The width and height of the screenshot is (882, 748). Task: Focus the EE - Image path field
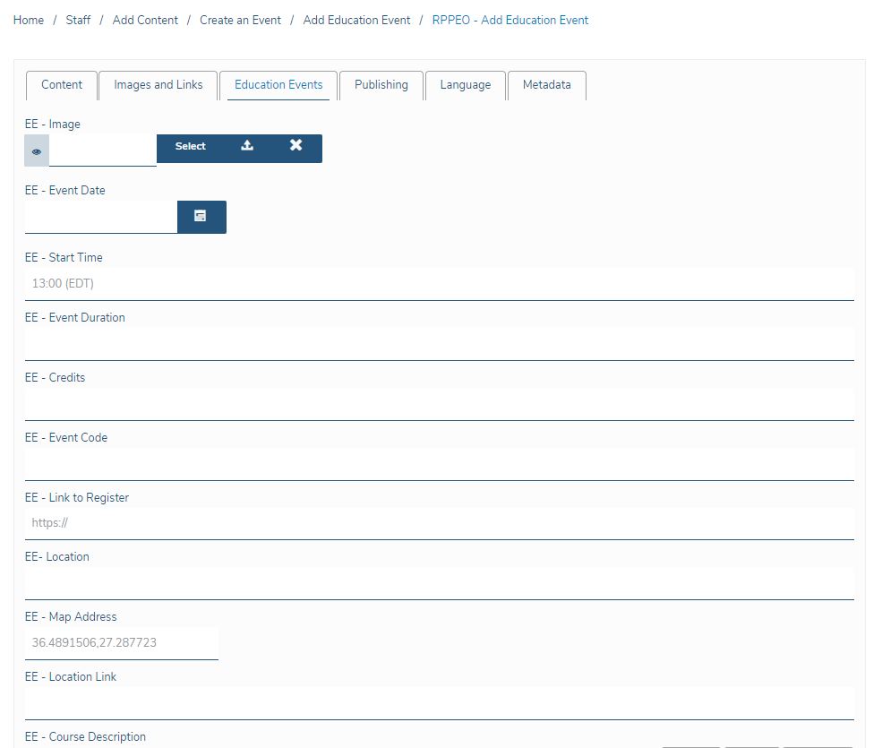(102, 150)
